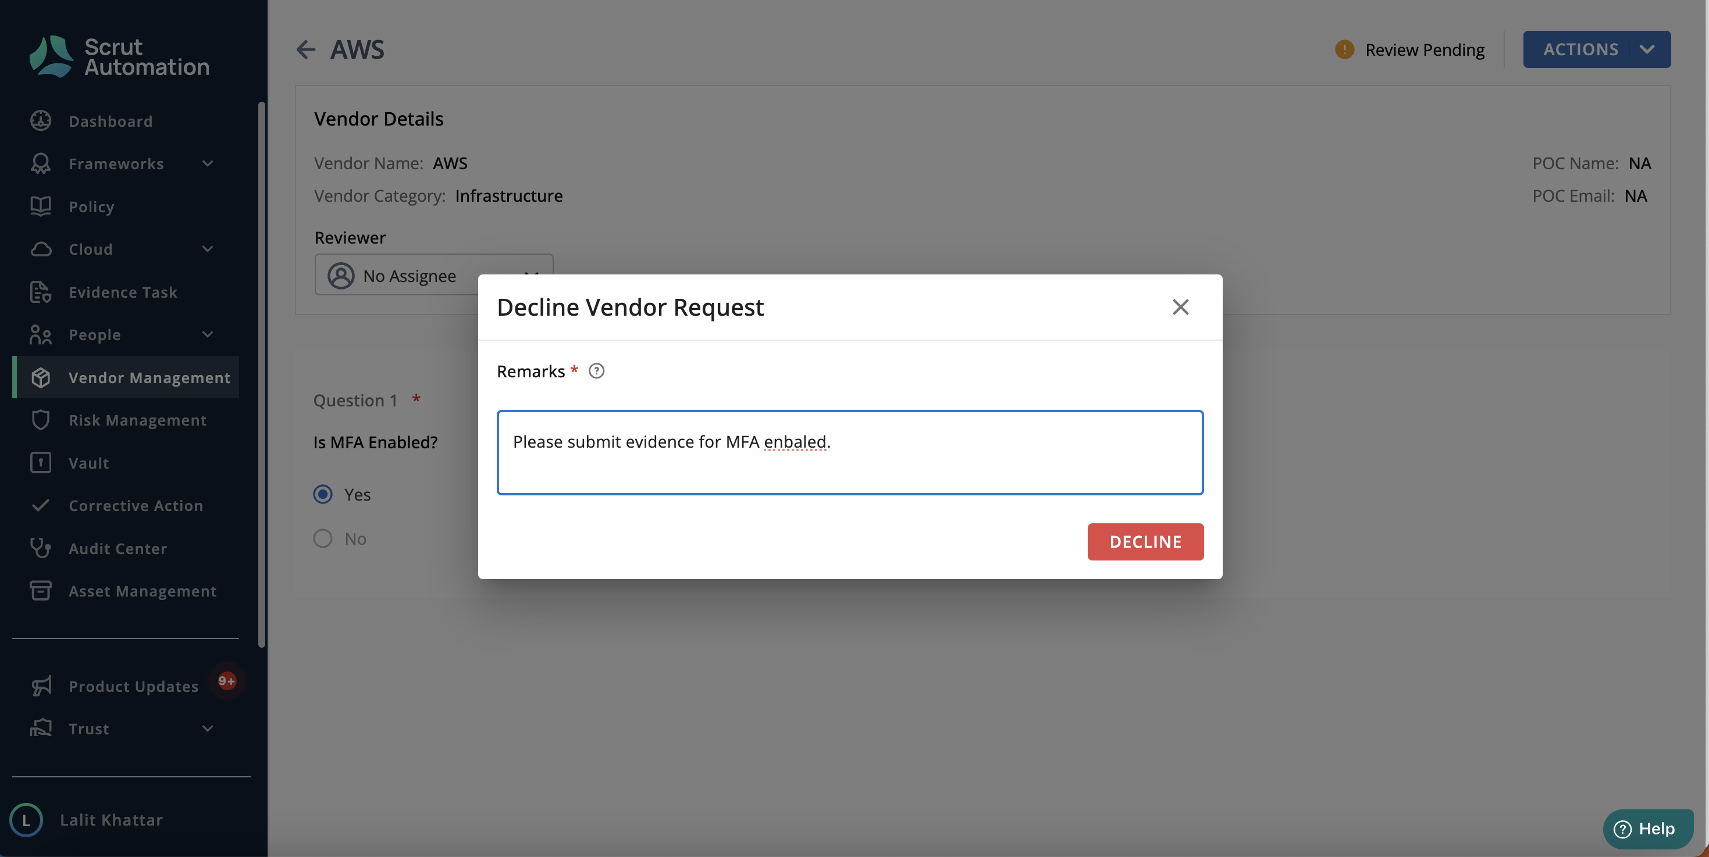
Task: Click the Audit Center stethoscope icon
Action: (x=41, y=548)
